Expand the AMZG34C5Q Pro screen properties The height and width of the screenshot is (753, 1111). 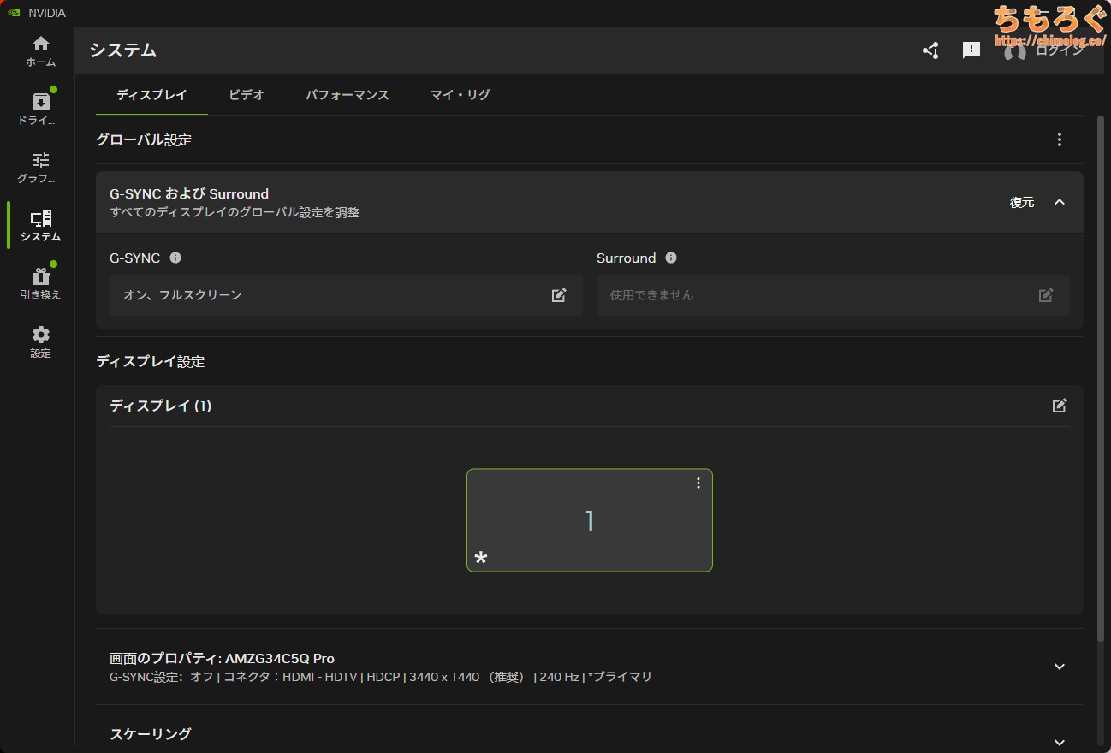tap(1060, 667)
